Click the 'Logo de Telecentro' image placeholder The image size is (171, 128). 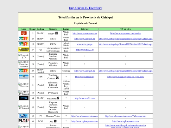coord(24,85)
